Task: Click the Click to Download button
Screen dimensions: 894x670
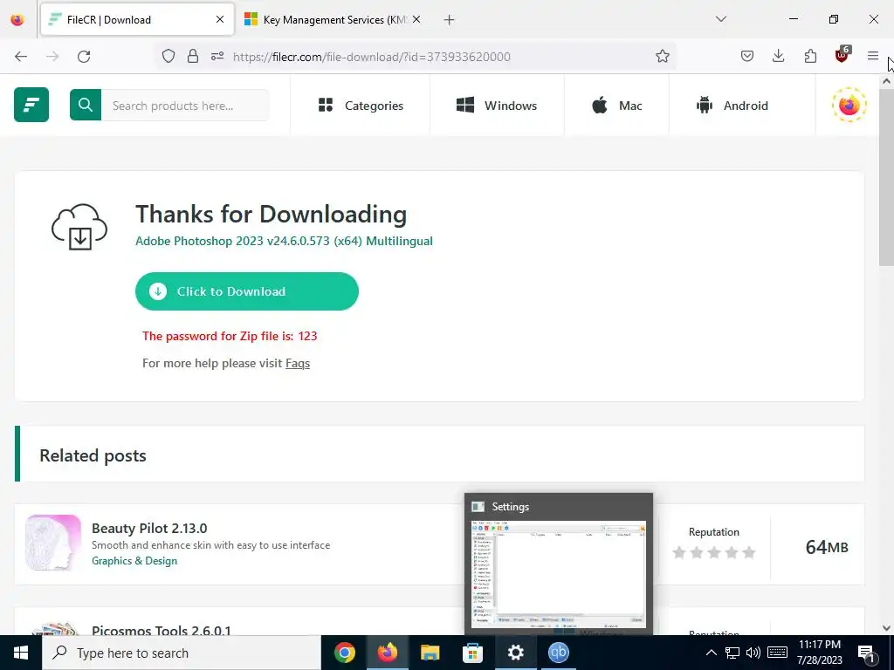Action: [x=247, y=291]
